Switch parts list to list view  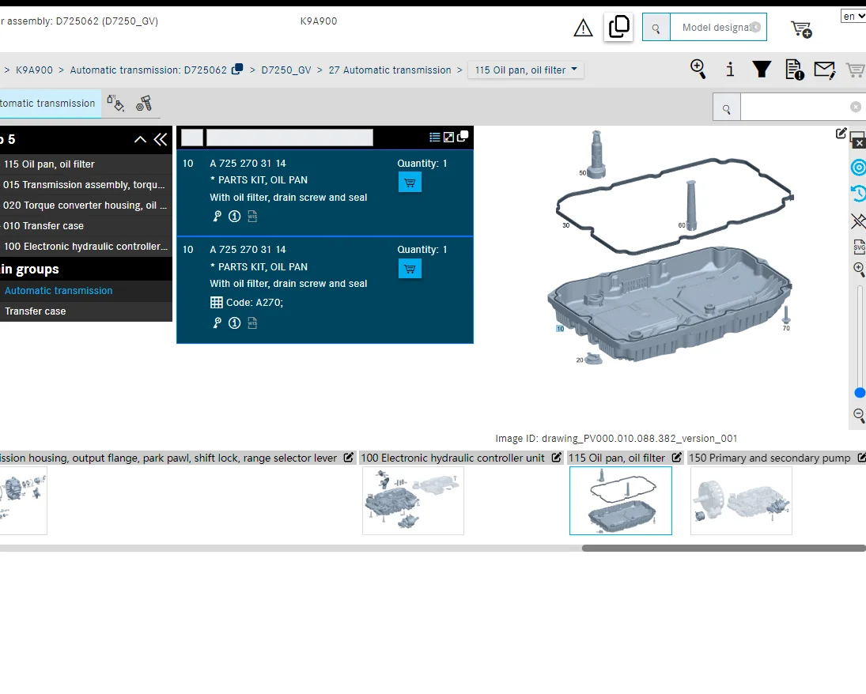click(435, 137)
